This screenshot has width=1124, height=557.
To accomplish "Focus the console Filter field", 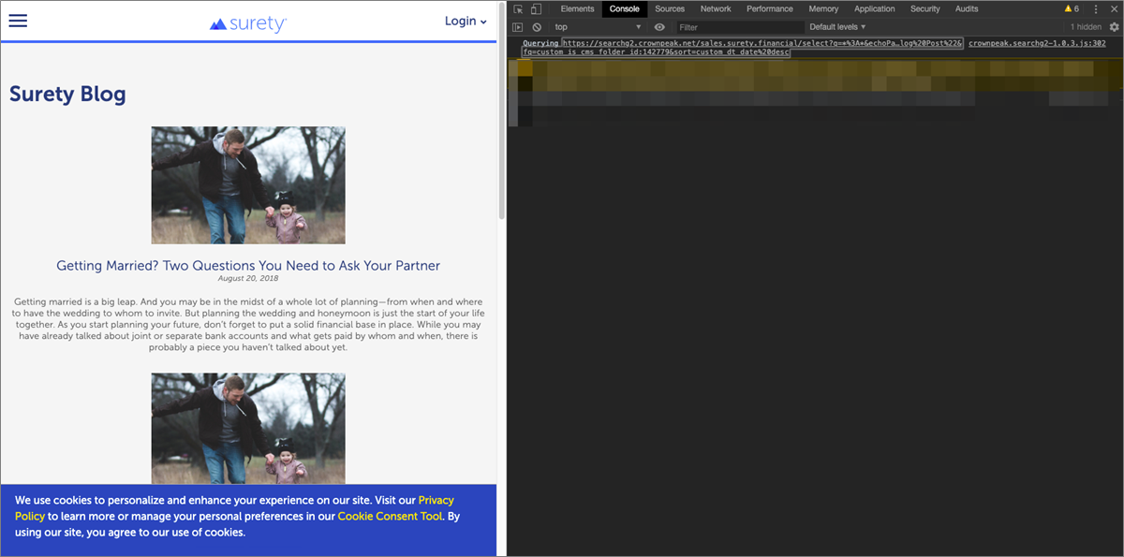I will (x=740, y=27).
